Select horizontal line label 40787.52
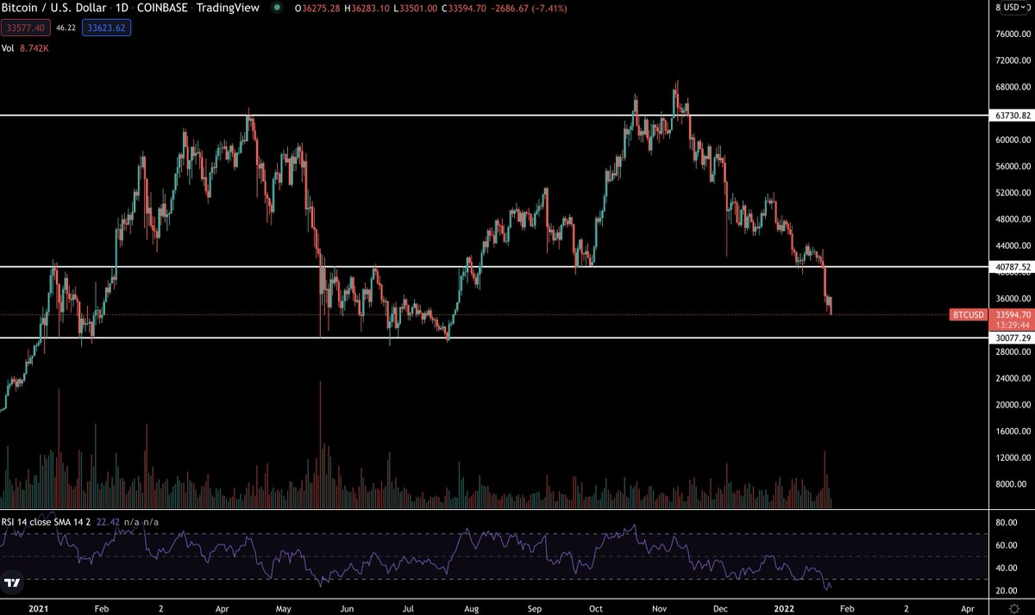Screen dimensions: 1035x615 point(1013,267)
